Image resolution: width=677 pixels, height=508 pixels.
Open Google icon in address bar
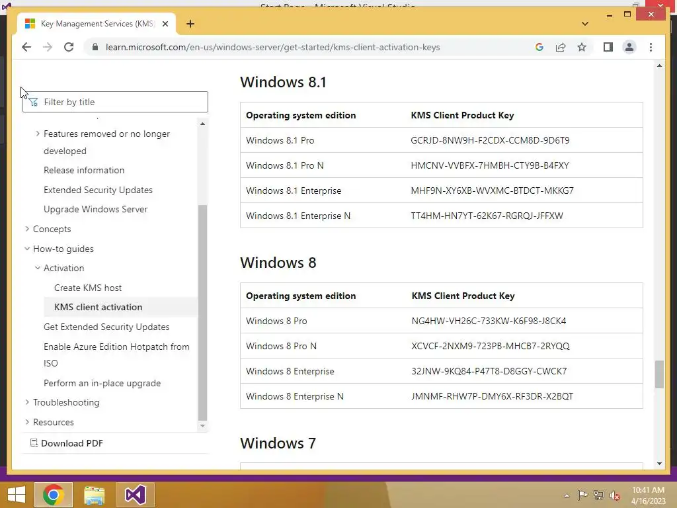[539, 47]
